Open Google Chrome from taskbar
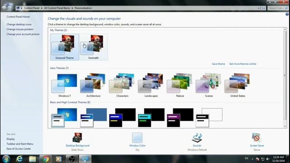 point(46,159)
